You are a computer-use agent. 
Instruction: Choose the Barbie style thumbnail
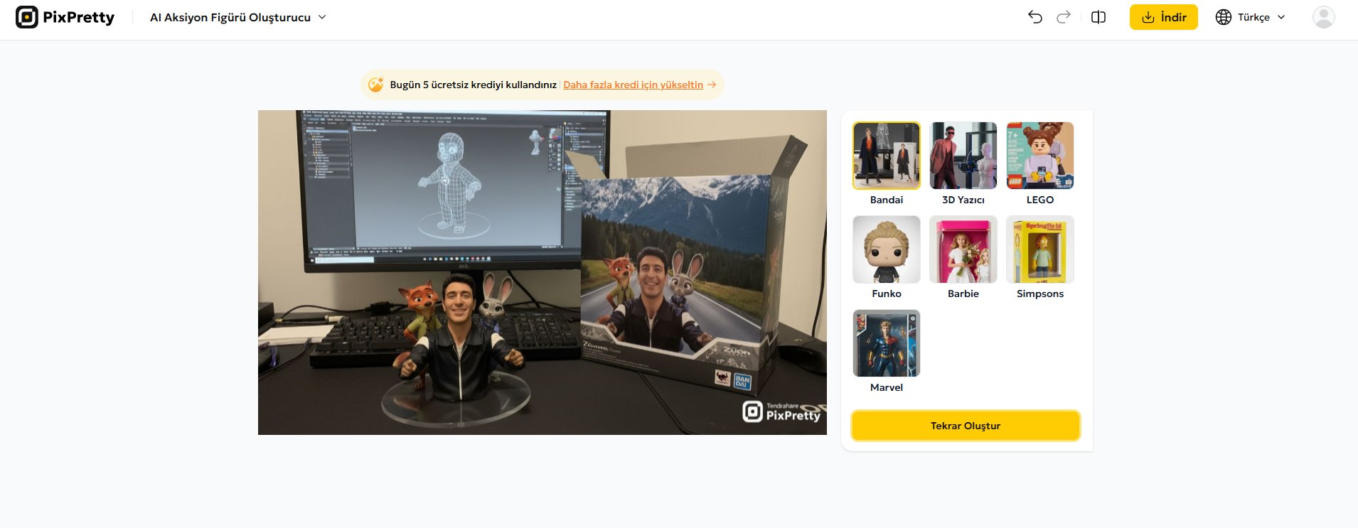pyautogui.click(x=963, y=249)
